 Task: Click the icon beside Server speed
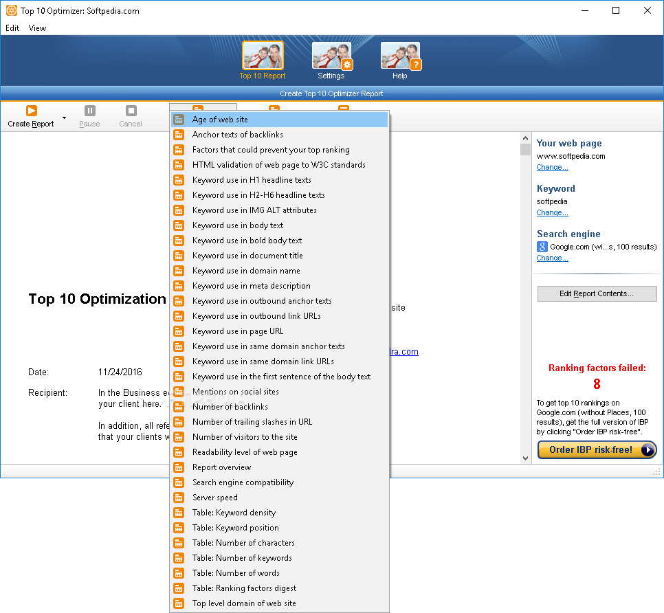179,498
